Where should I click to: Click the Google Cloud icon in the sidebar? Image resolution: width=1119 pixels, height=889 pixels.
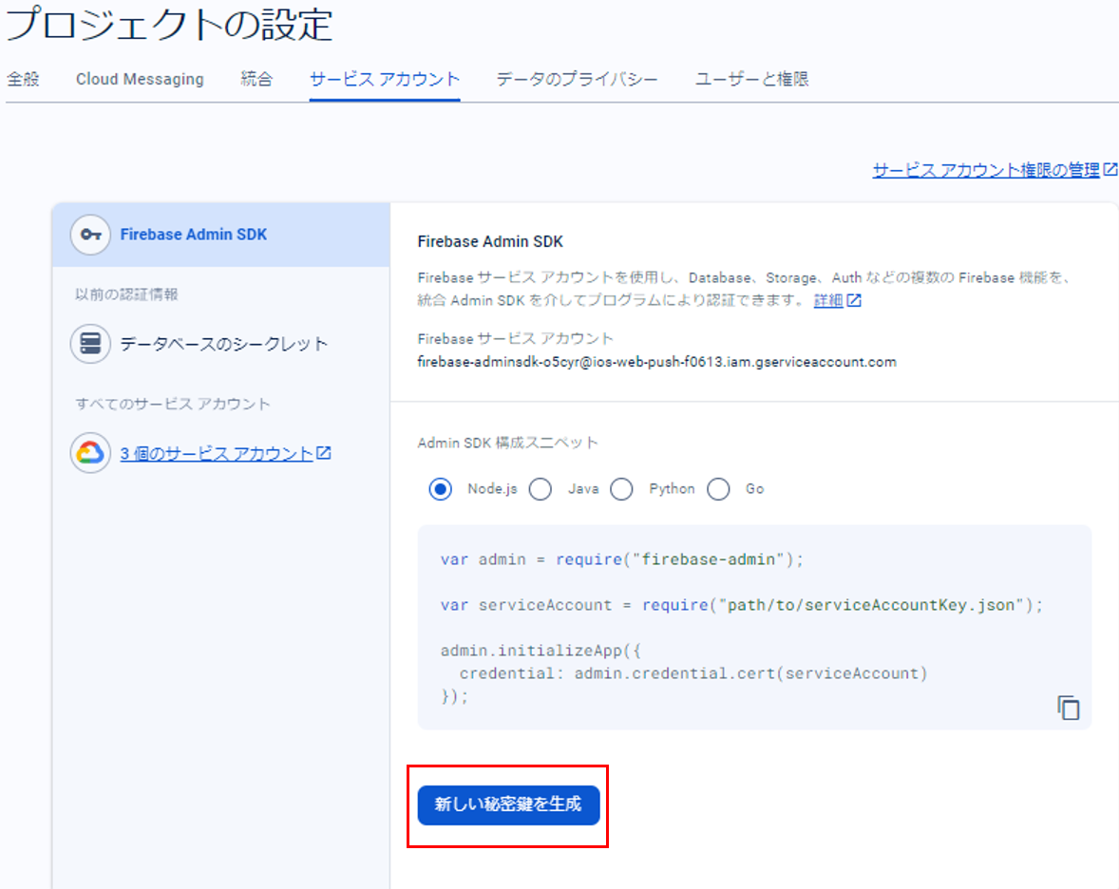[88, 453]
